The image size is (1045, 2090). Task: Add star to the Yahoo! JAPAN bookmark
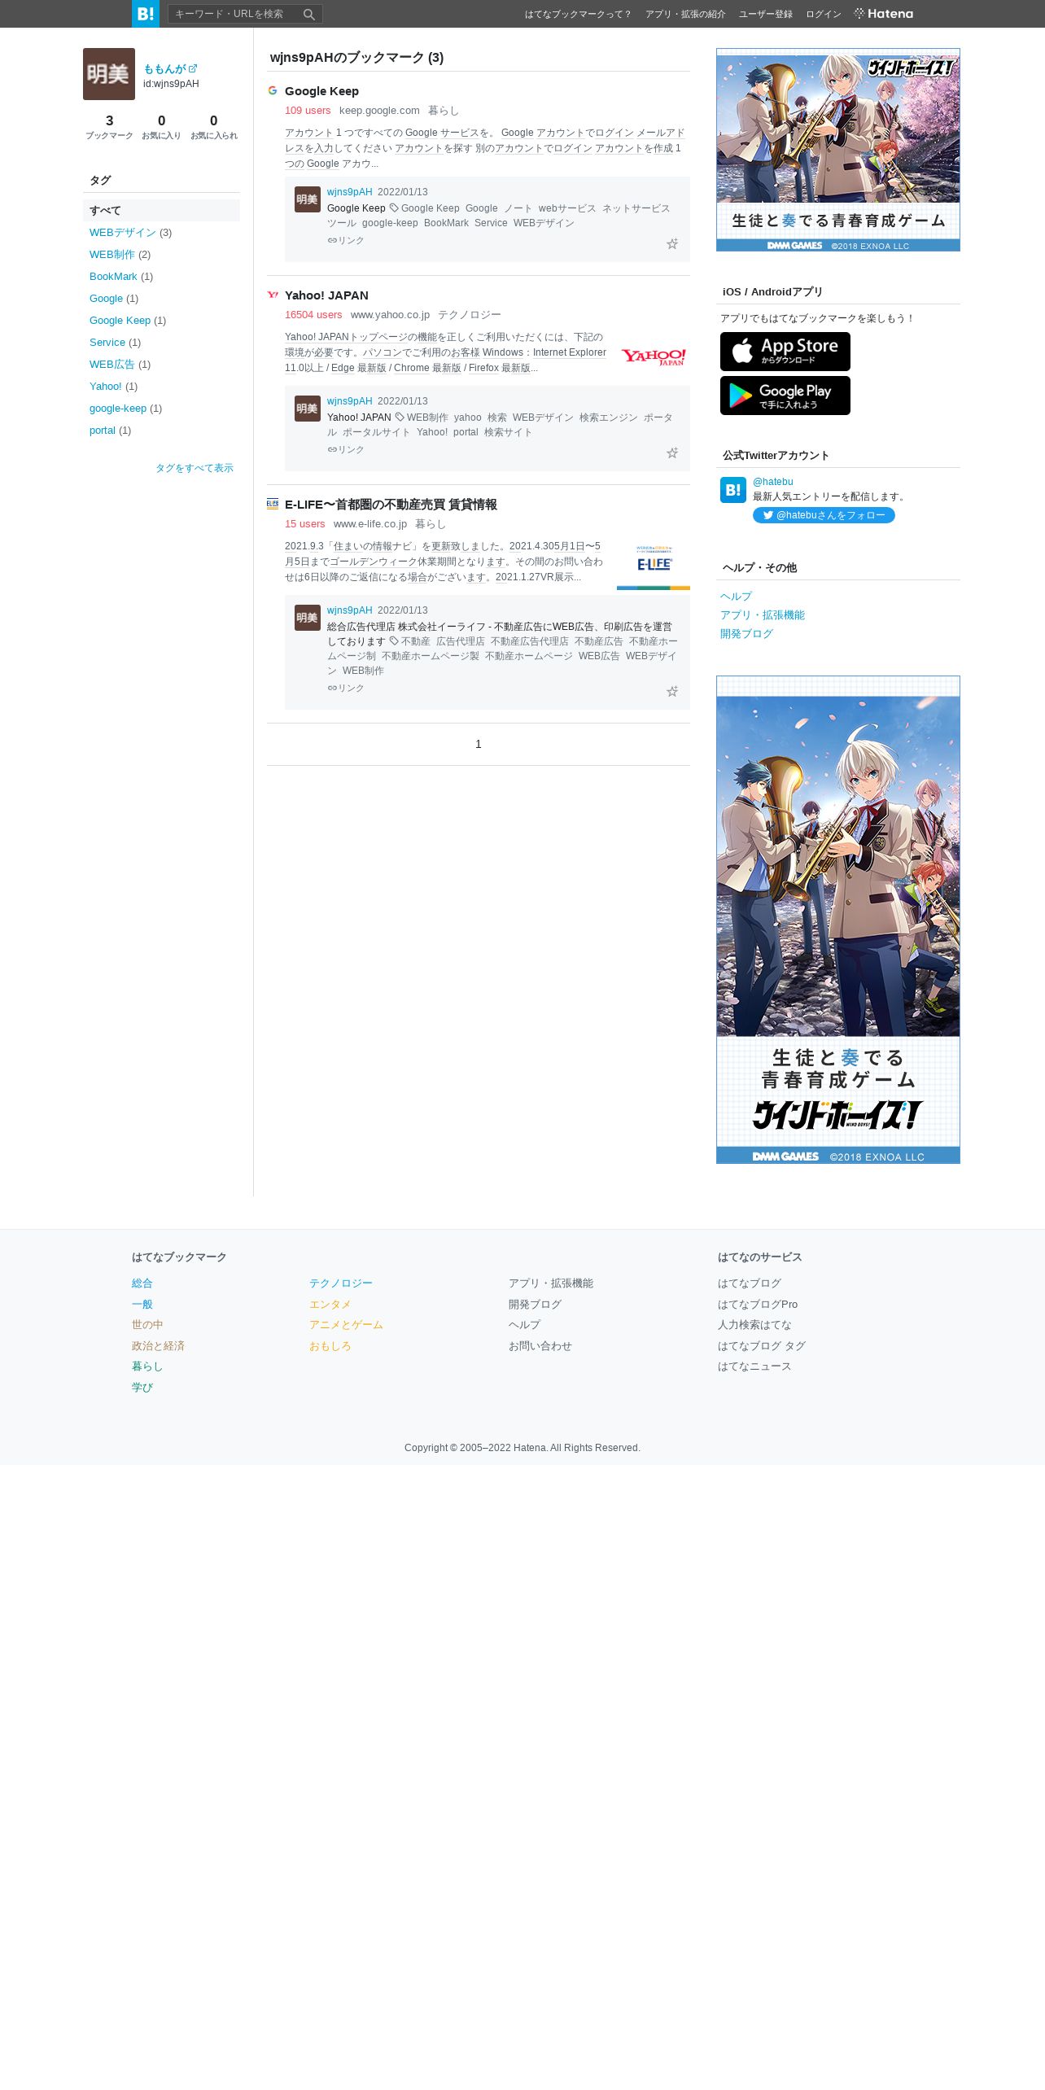pos(672,453)
